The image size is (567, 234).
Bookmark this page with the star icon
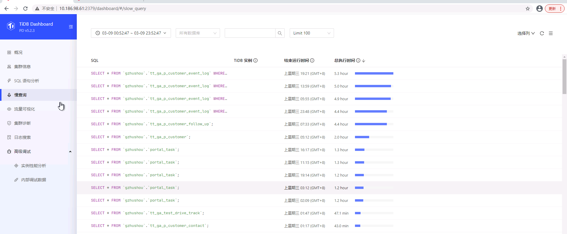click(528, 9)
